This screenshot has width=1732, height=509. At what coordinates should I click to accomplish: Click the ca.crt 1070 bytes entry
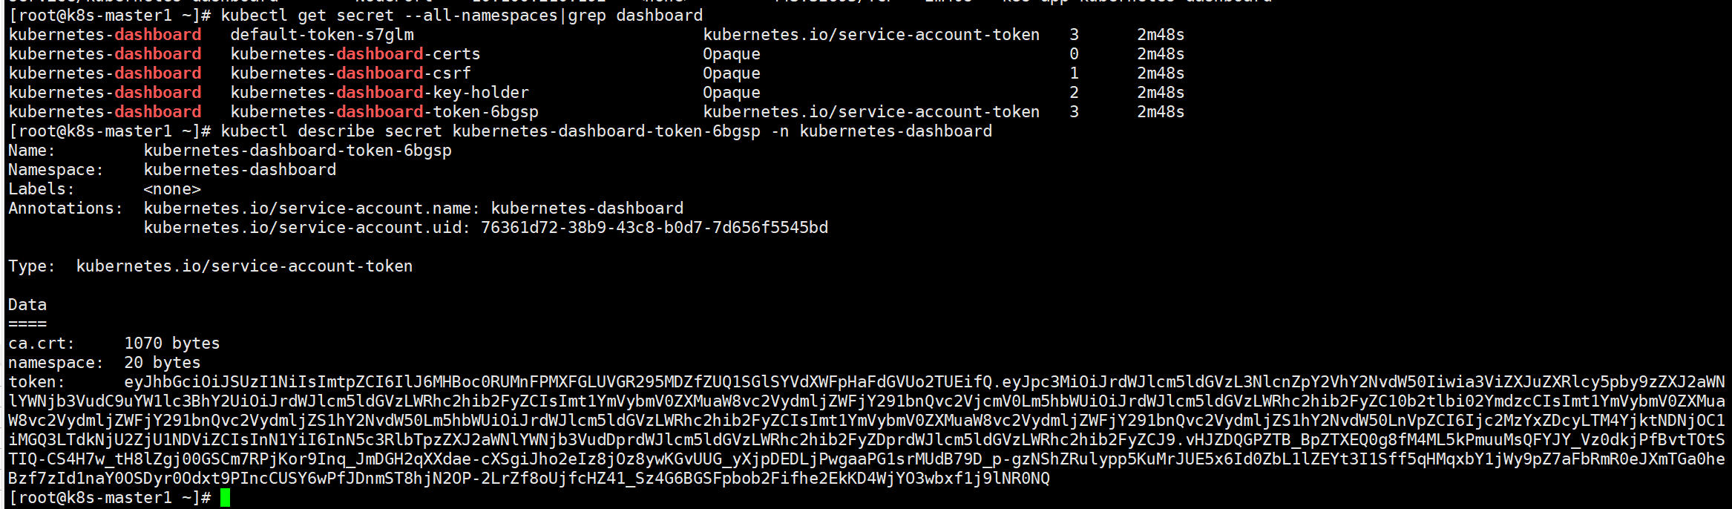click(x=114, y=344)
